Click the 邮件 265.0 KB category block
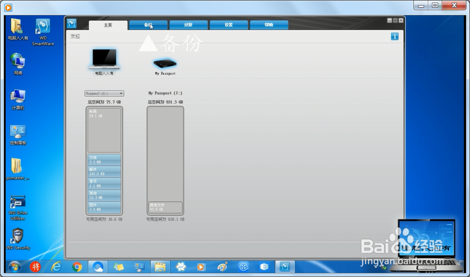Screen dimensions: 470x277 pos(104,172)
